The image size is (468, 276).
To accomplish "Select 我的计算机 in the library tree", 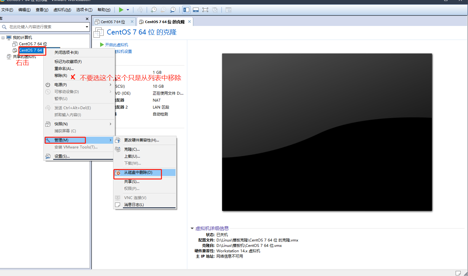I will [22, 38].
